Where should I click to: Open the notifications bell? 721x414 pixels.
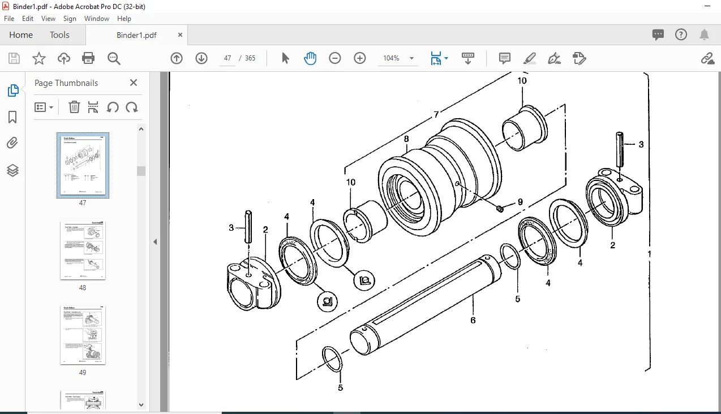pos(705,34)
